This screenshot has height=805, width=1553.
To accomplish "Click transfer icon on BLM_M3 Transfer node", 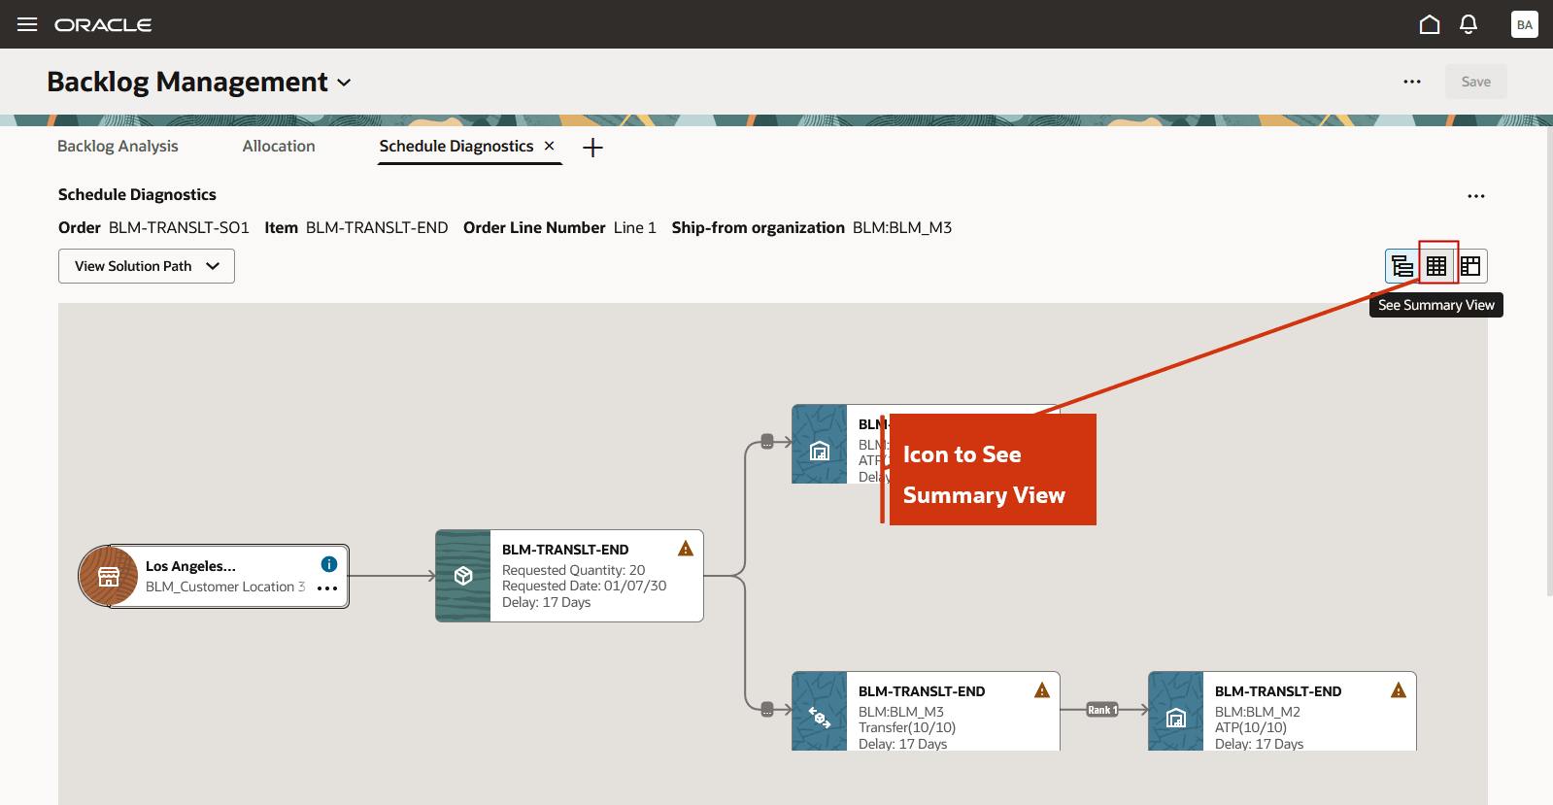I will click(820, 718).
